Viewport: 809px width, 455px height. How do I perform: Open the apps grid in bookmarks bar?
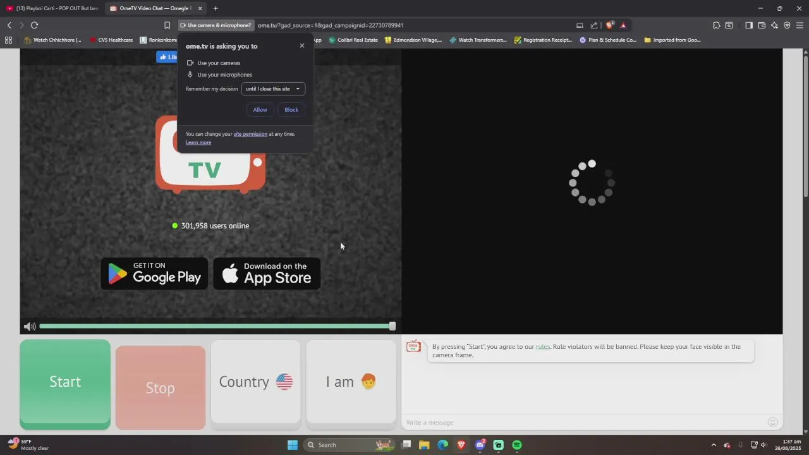tap(8, 40)
